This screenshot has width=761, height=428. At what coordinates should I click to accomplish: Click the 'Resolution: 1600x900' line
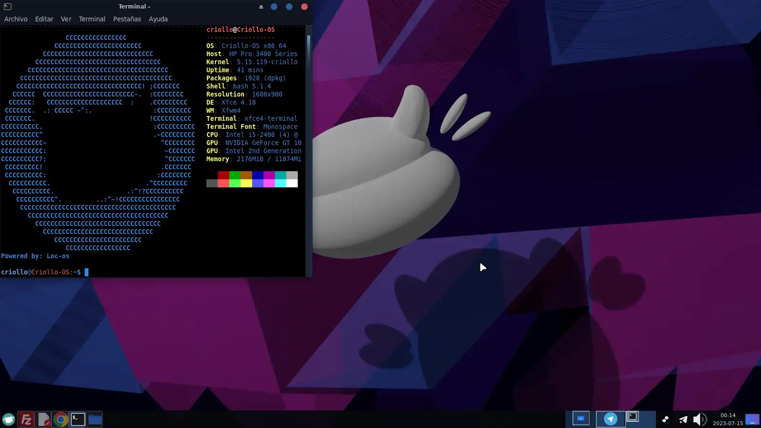(x=244, y=94)
